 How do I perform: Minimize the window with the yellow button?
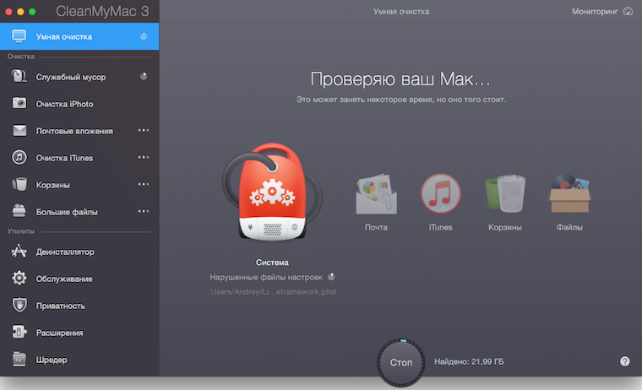pyautogui.click(x=20, y=12)
